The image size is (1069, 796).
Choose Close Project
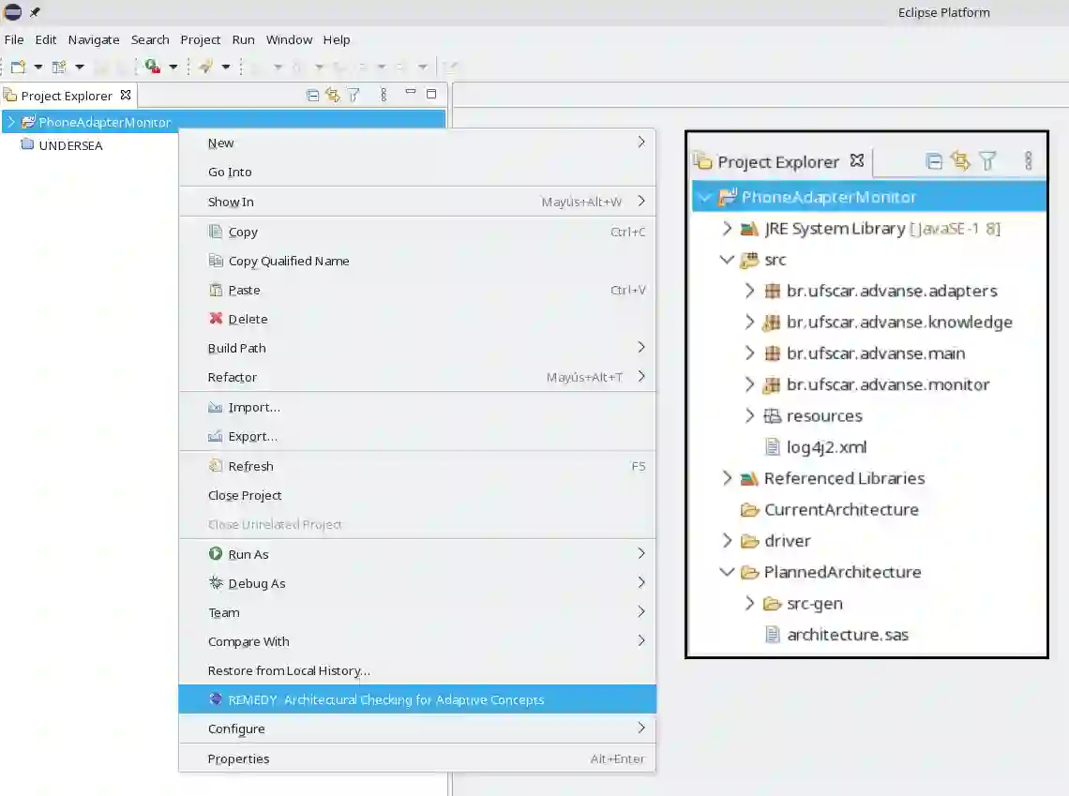click(x=417, y=495)
